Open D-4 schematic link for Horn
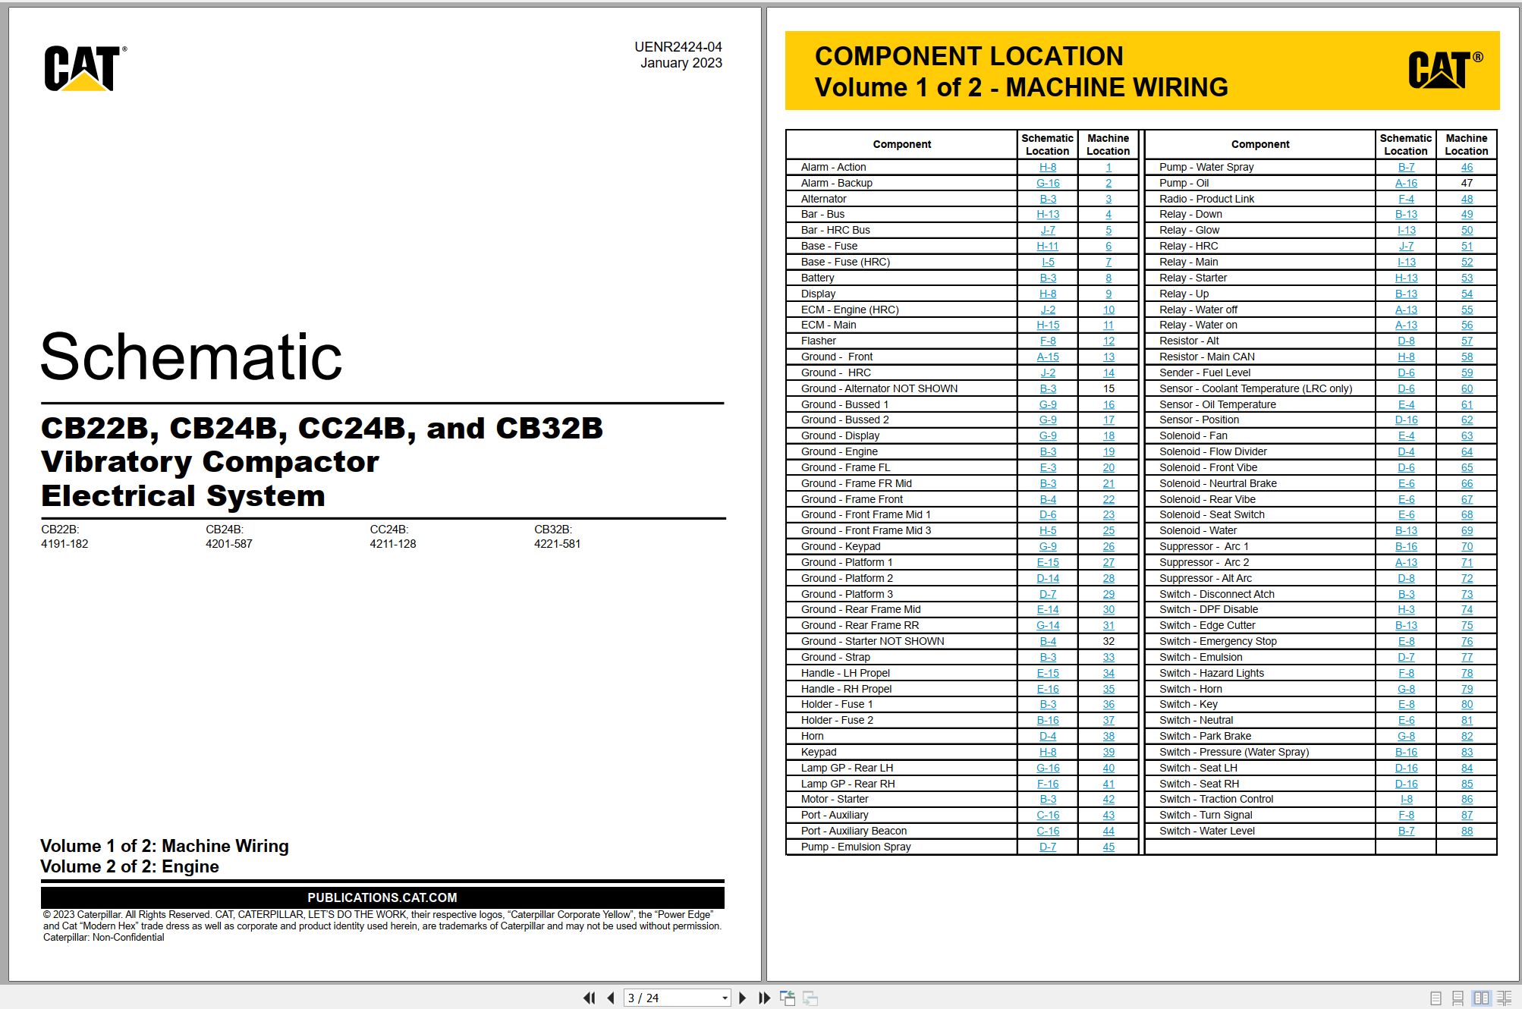This screenshot has height=1009, width=1522. click(x=1048, y=737)
